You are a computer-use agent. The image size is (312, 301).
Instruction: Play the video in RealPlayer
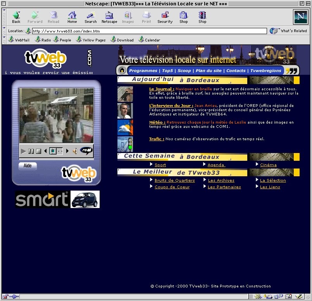click(x=24, y=151)
